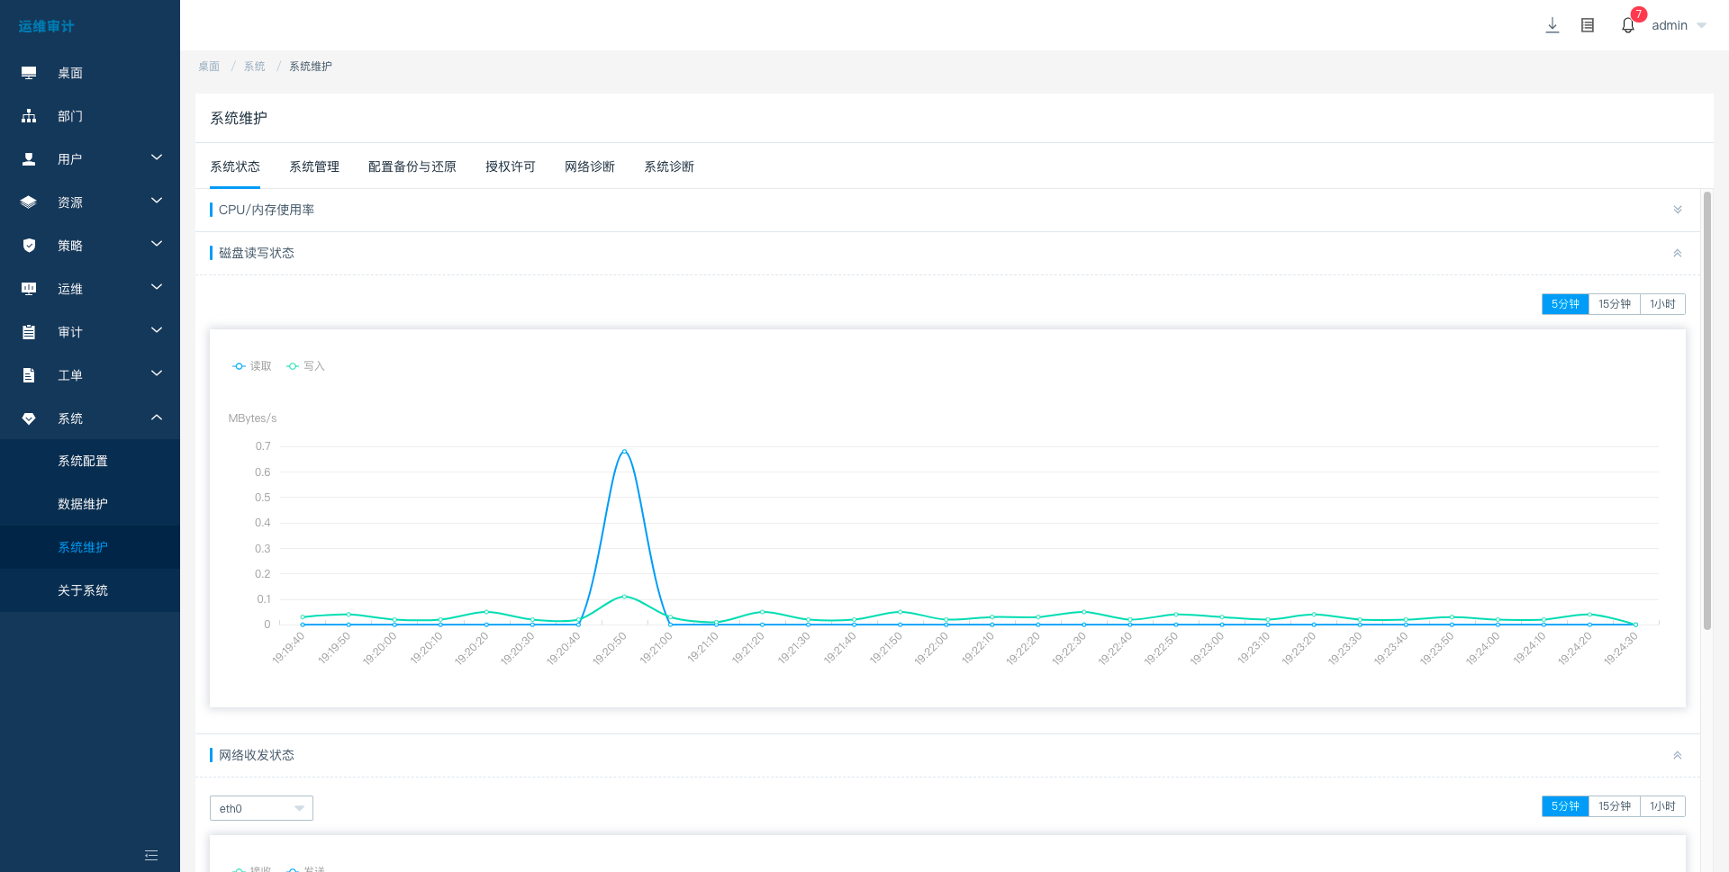The width and height of the screenshot is (1729, 872).
Task: Collapse the 磁盘读写状态 section
Action: click(1678, 253)
